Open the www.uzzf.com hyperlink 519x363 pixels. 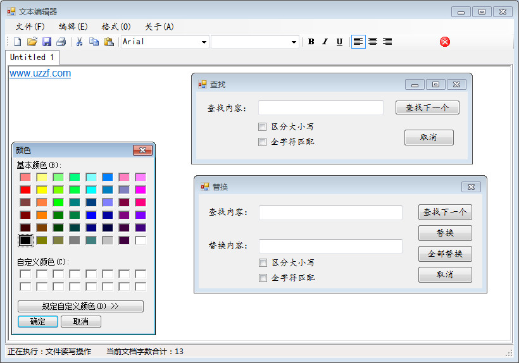click(40, 73)
